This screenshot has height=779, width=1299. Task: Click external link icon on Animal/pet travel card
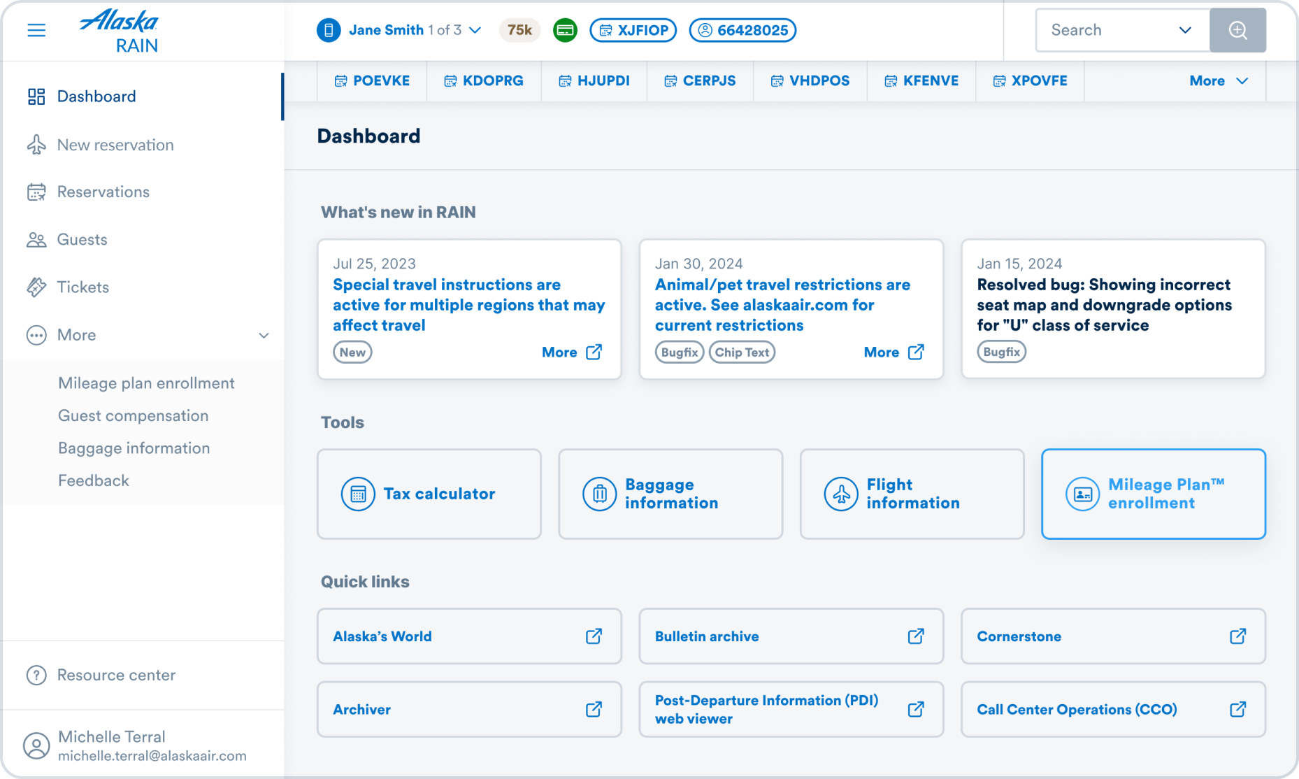916,352
